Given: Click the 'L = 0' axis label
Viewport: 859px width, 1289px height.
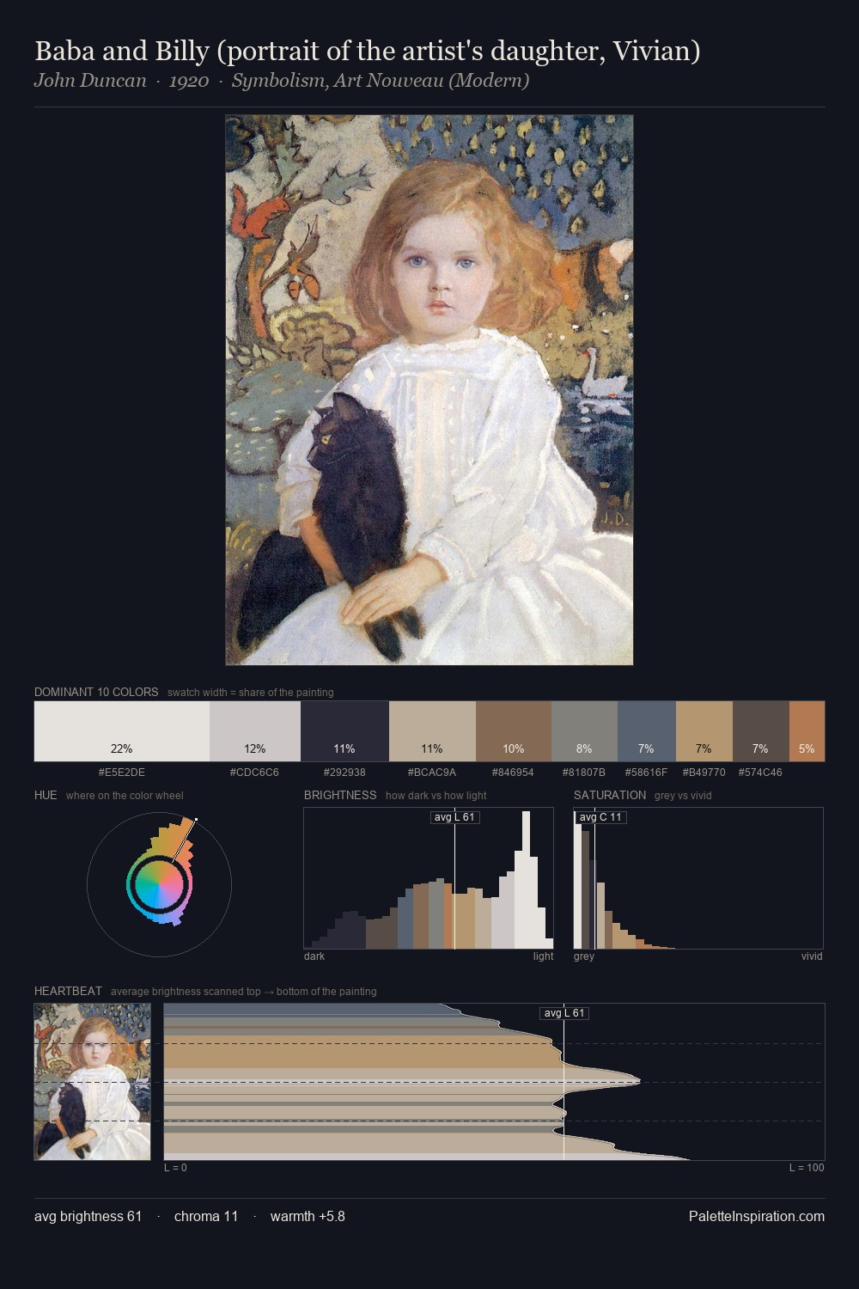Looking at the screenshot, I should click(x=175, y=1168).
